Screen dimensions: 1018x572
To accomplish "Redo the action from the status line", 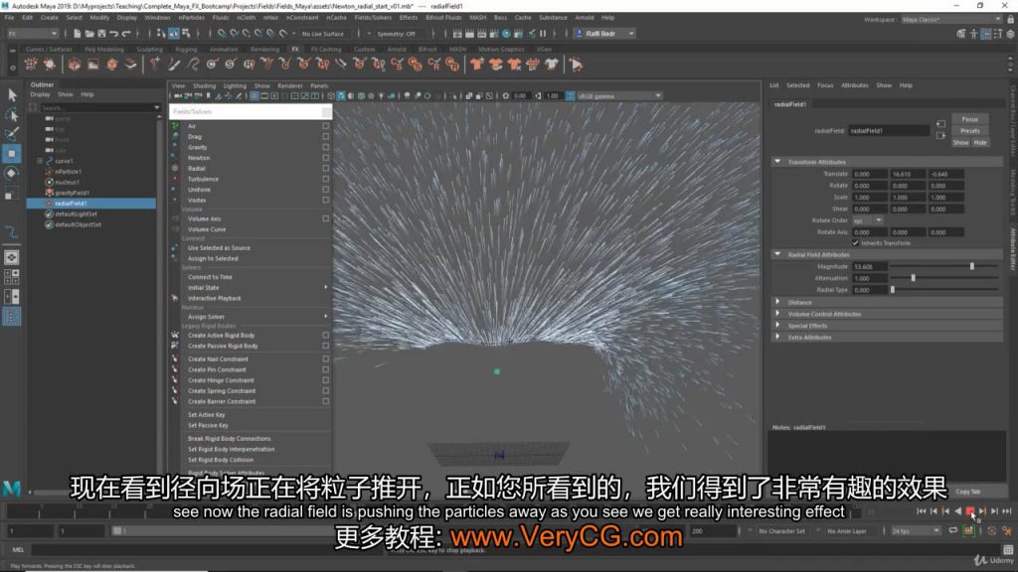I will coord(126,33).
